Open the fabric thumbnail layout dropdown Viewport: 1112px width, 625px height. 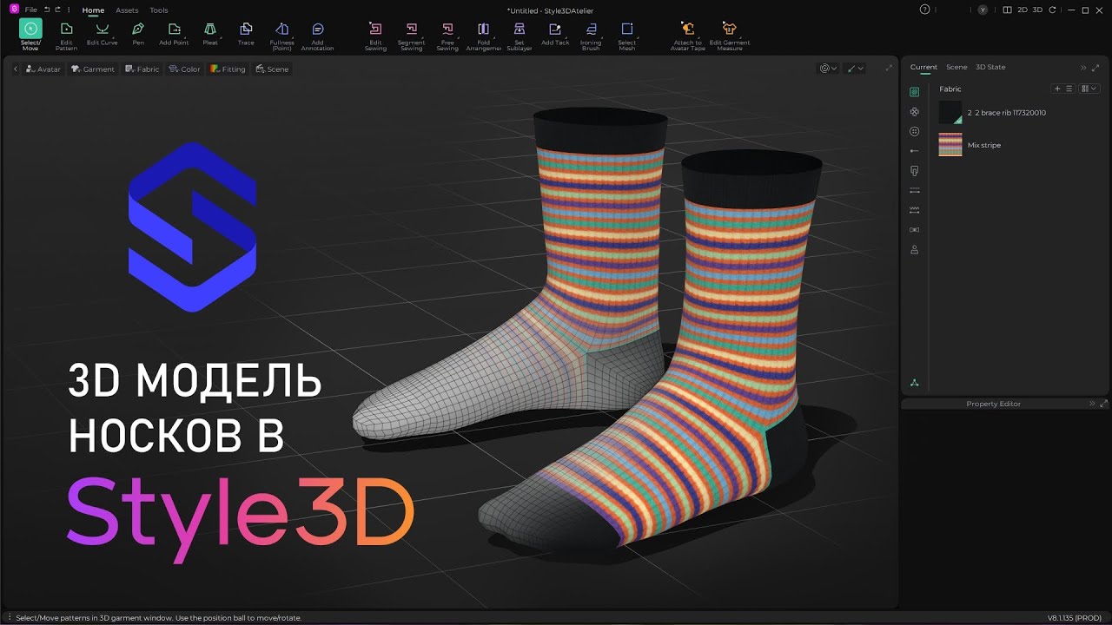coord(1089,89)
